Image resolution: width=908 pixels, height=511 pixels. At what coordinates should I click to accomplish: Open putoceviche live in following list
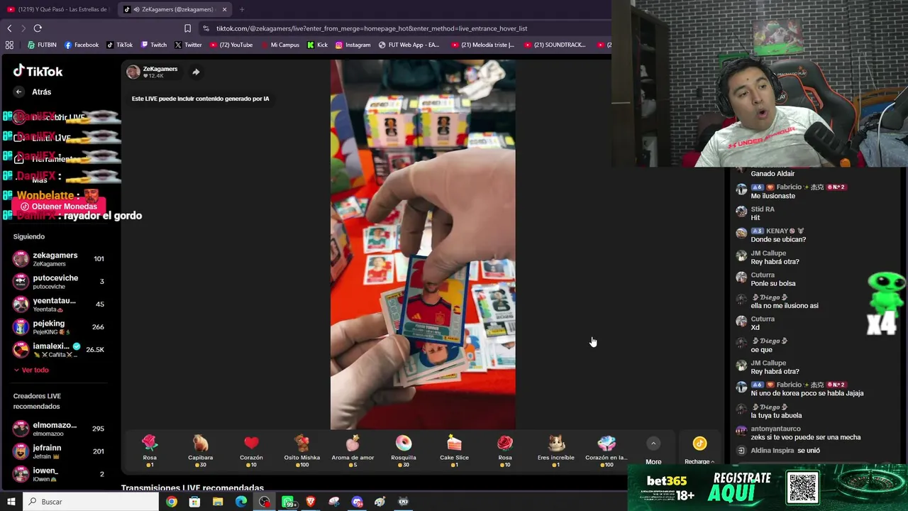(x=59, y=282)
